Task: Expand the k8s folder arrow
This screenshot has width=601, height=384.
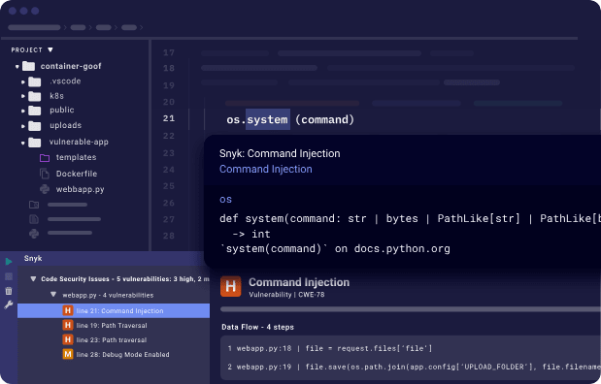Action: click(23, 96)
